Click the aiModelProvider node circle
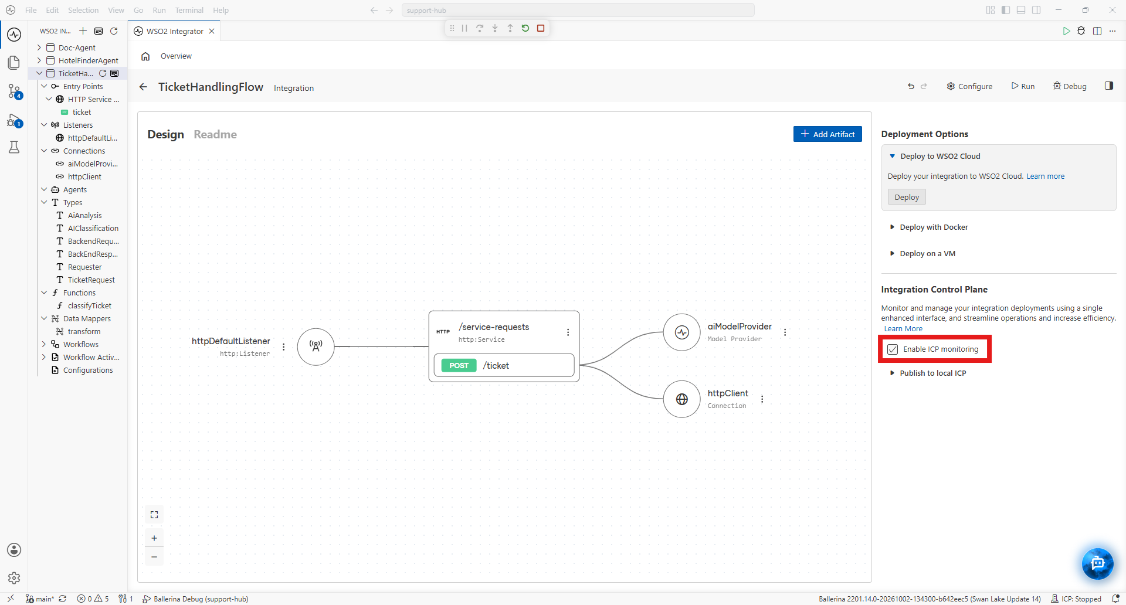This screenshot has height=605, width=1126. (681, 332)
